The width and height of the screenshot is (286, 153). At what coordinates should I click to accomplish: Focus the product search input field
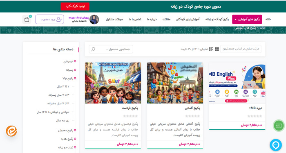click(111, 49)
